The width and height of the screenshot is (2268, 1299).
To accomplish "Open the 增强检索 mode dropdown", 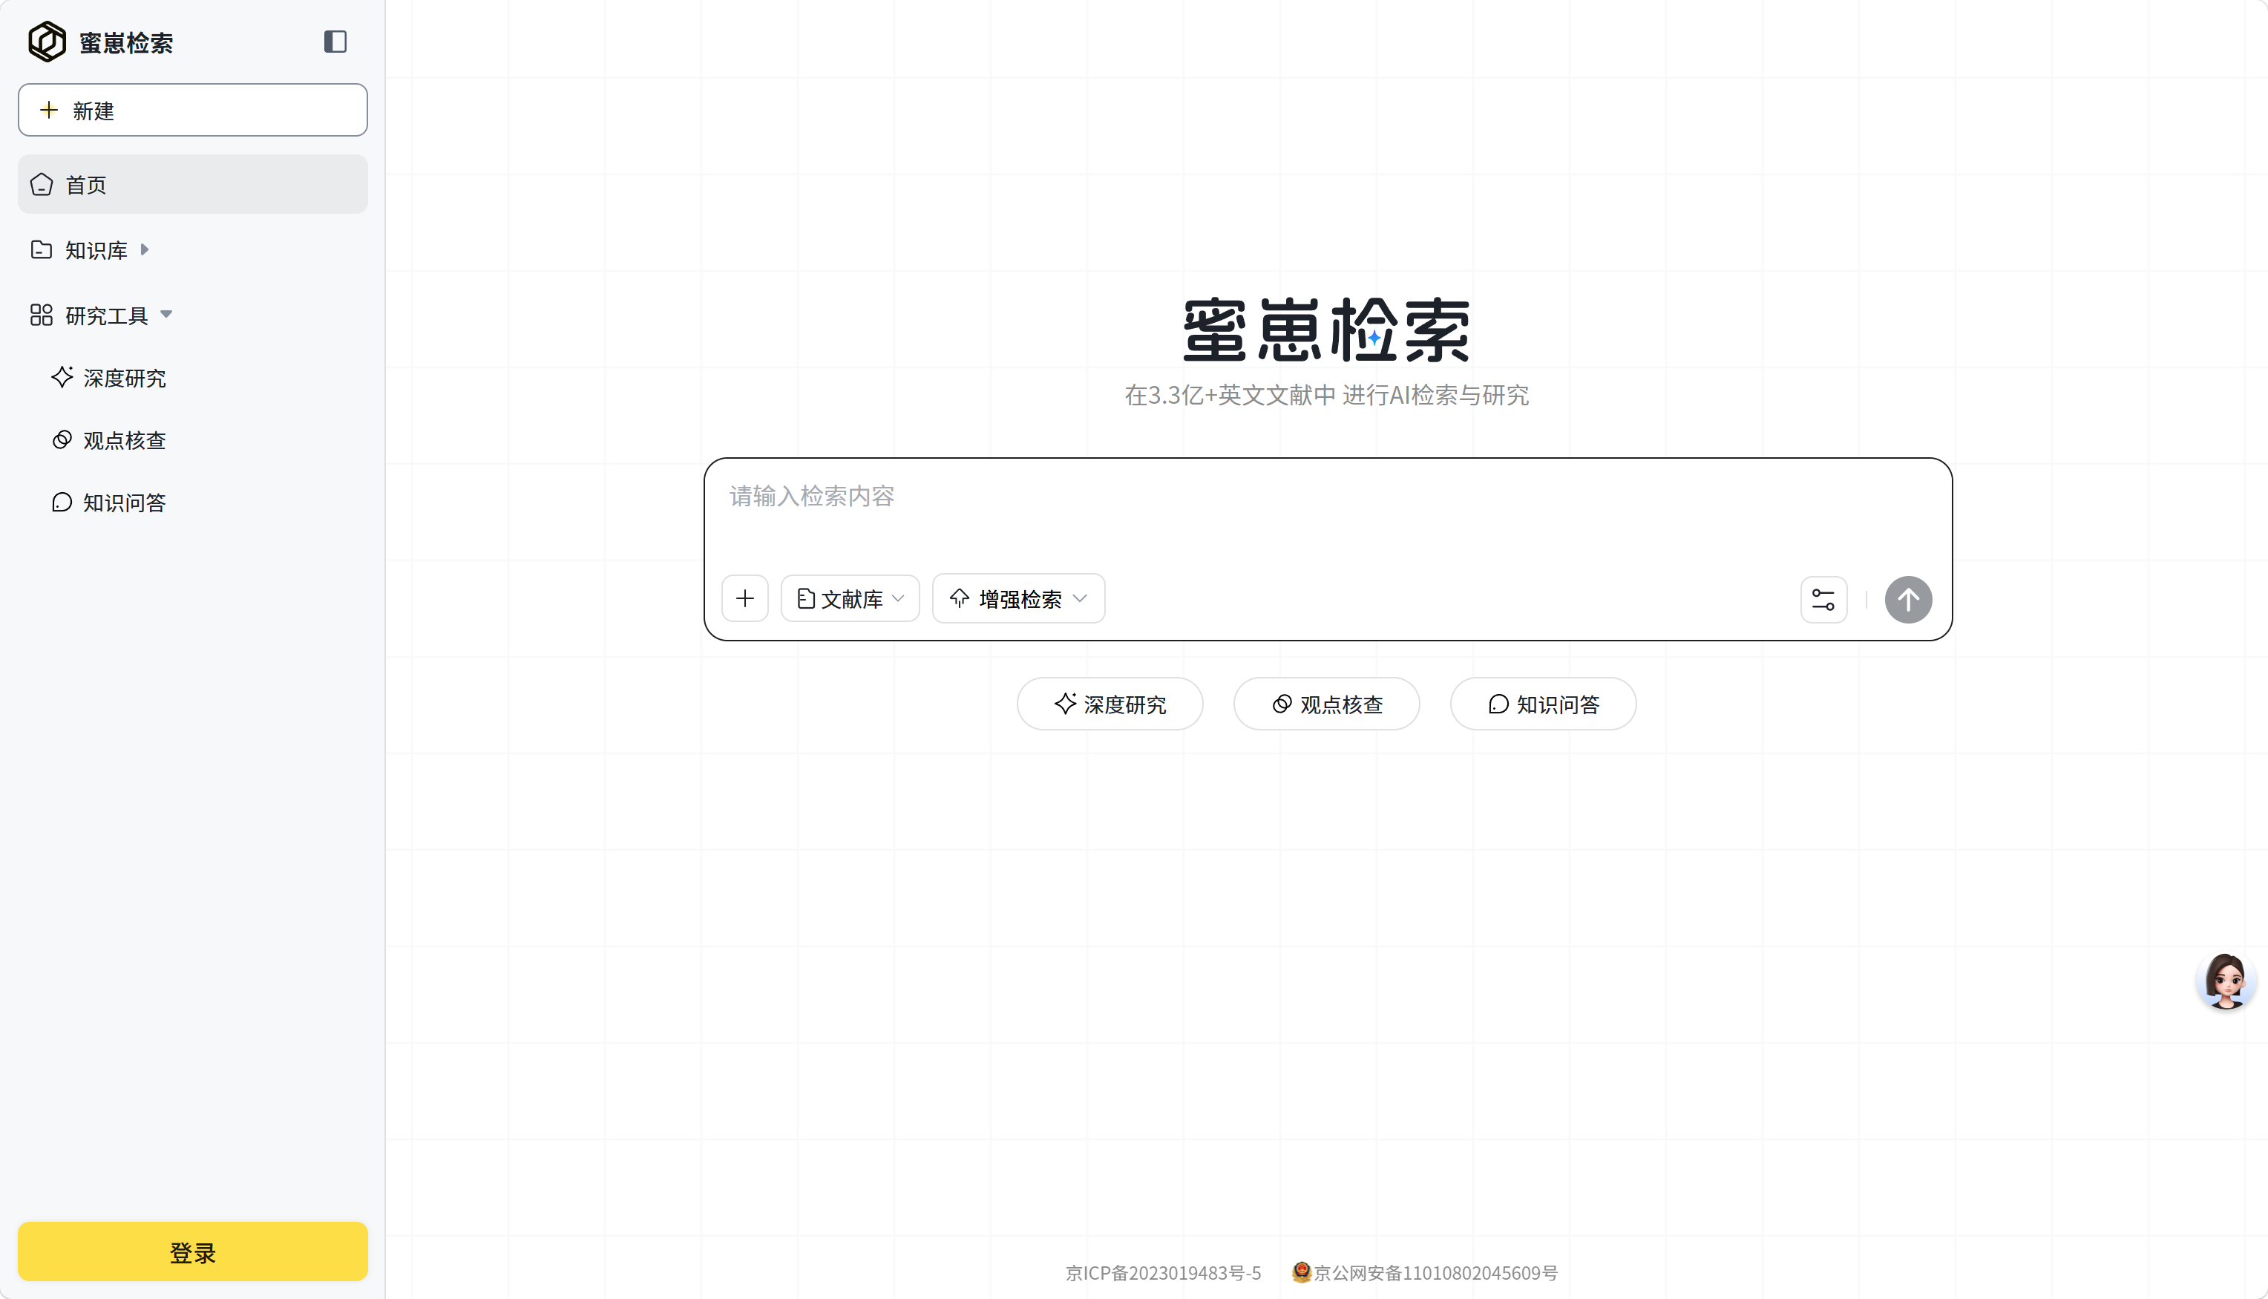I will [x=1018, y=598].
